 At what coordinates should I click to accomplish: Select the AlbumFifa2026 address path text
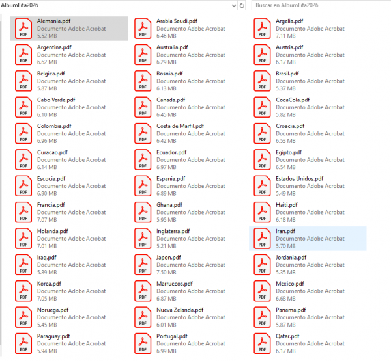click(x=20, y=5)
